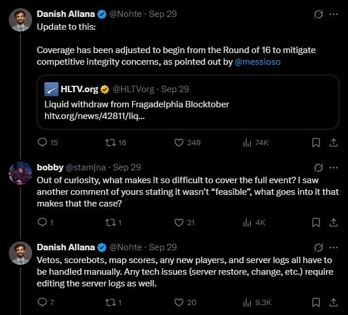Open bobby's profile picture
This screenshot has width=348, height=315.
[20, 173]
